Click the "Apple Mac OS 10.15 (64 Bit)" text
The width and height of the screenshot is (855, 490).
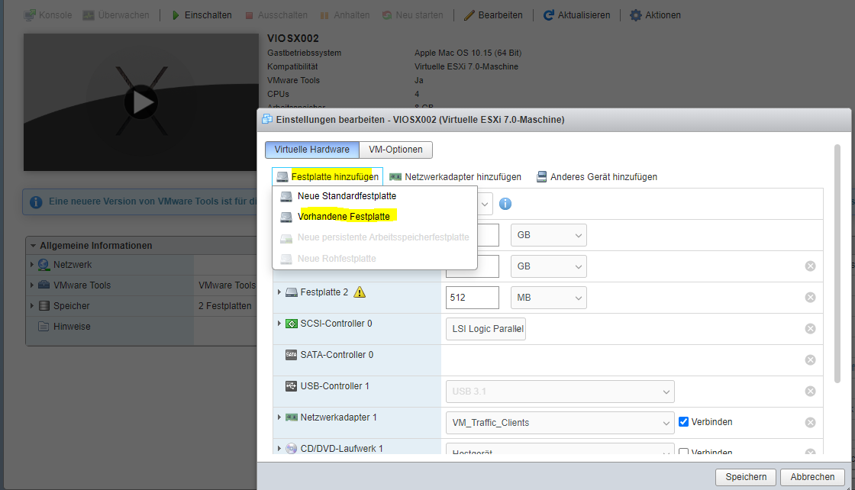point(468,53)
